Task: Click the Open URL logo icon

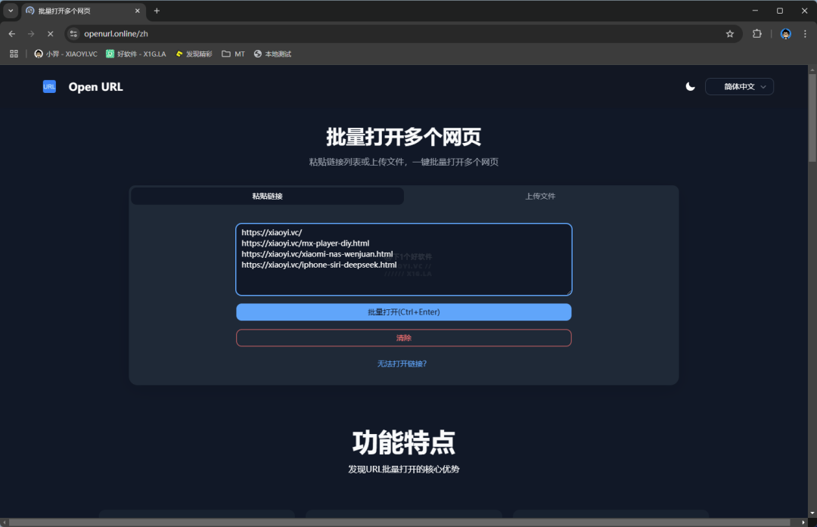Action: pos(49,86)
